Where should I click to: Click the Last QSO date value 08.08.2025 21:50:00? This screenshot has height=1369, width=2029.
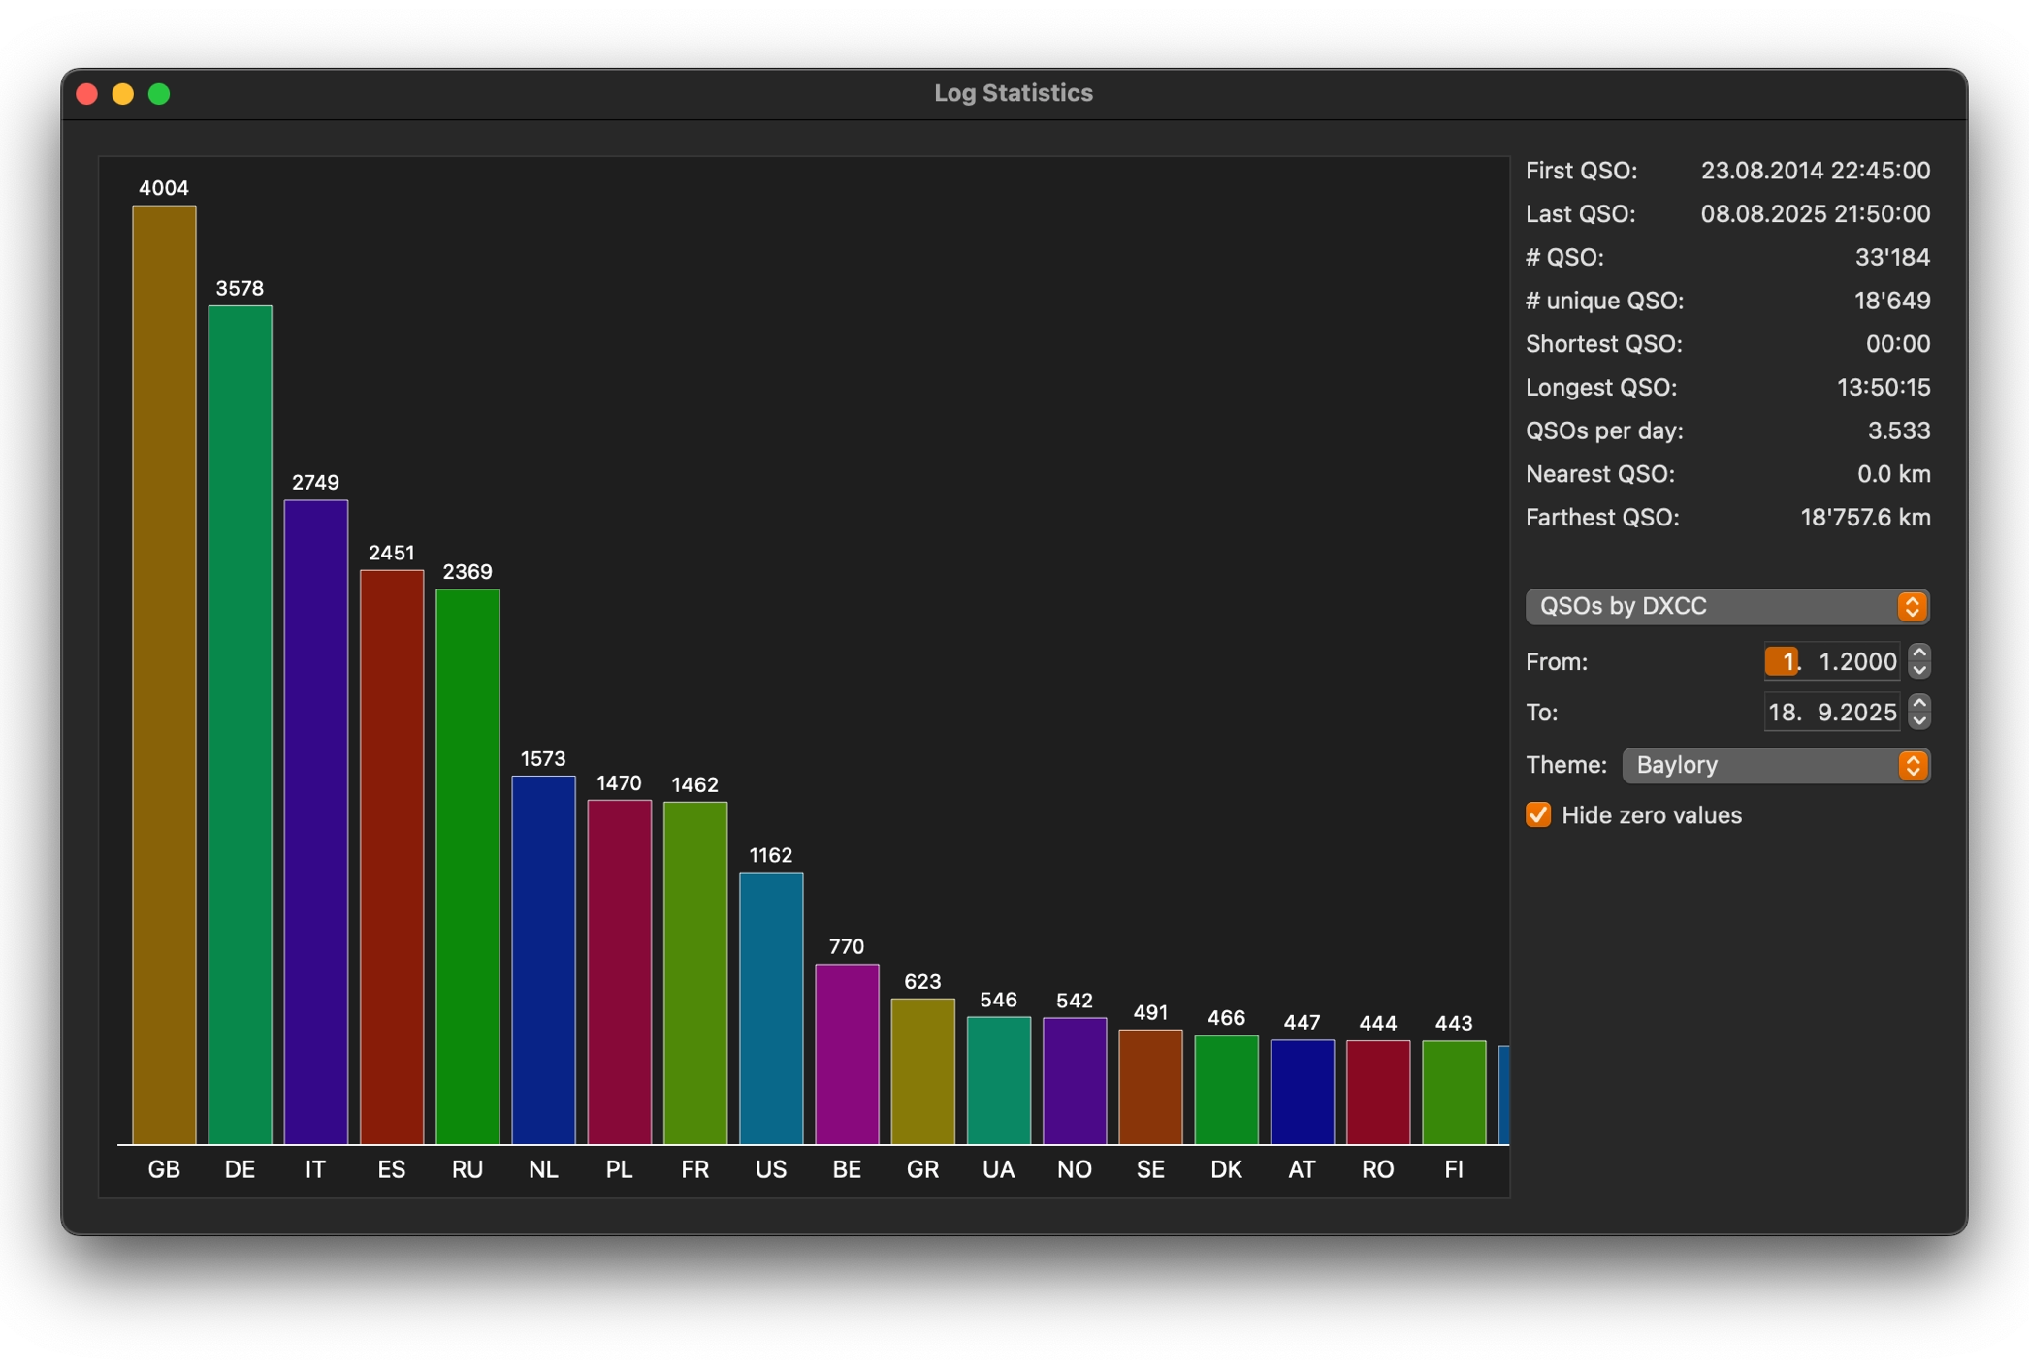[x=1816, y=213]
